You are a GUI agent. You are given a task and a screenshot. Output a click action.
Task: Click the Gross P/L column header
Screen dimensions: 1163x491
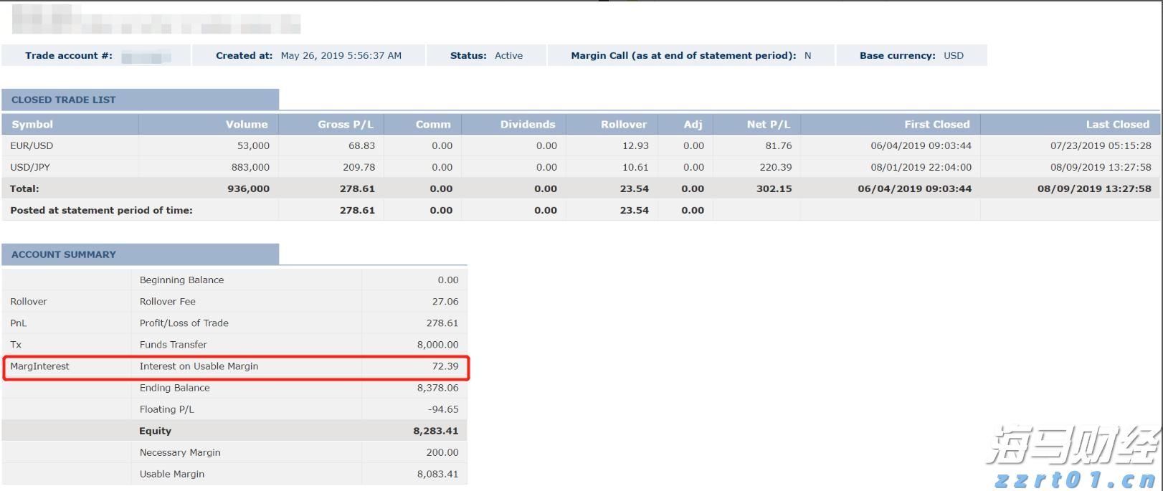coord(346,124)
